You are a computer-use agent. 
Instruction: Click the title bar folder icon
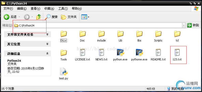[x=3, y=3]
